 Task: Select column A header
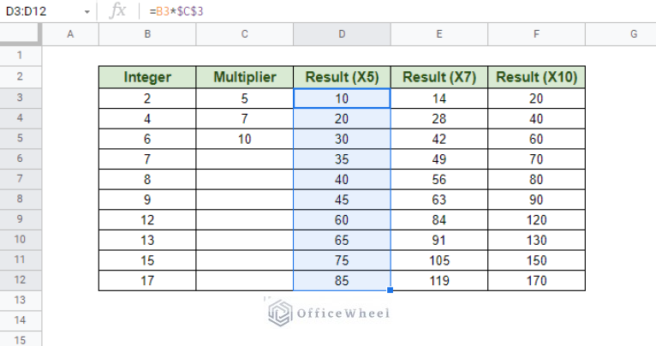(x=70, y=34)
